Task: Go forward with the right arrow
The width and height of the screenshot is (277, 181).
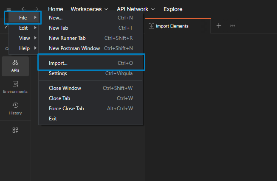Action: click(x=36, y=9)
